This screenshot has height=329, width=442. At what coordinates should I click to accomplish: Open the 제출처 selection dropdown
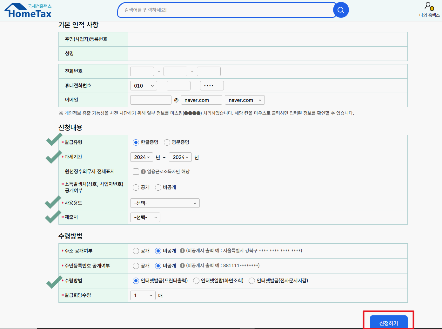point(145,217)
